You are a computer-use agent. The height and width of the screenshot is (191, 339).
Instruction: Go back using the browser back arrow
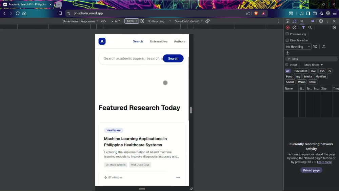[x=4, y=14]
